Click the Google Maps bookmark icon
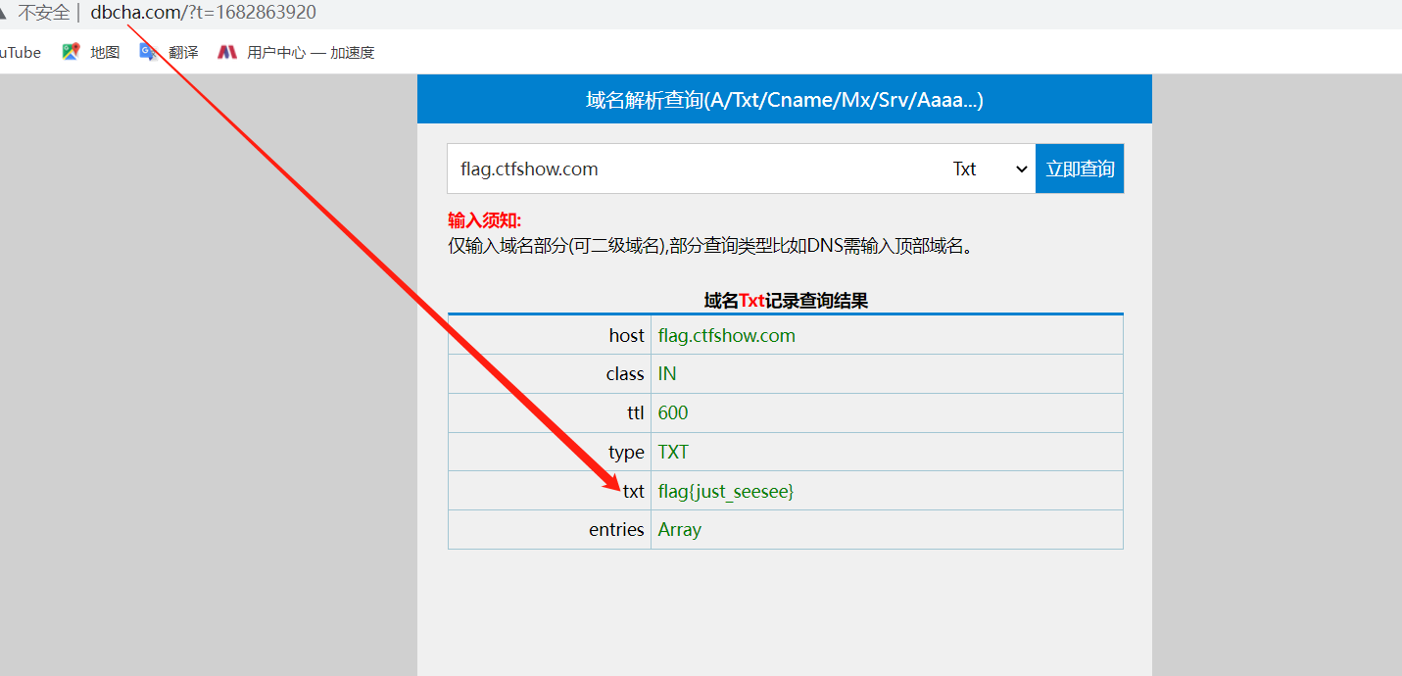 tap(71, 52)
